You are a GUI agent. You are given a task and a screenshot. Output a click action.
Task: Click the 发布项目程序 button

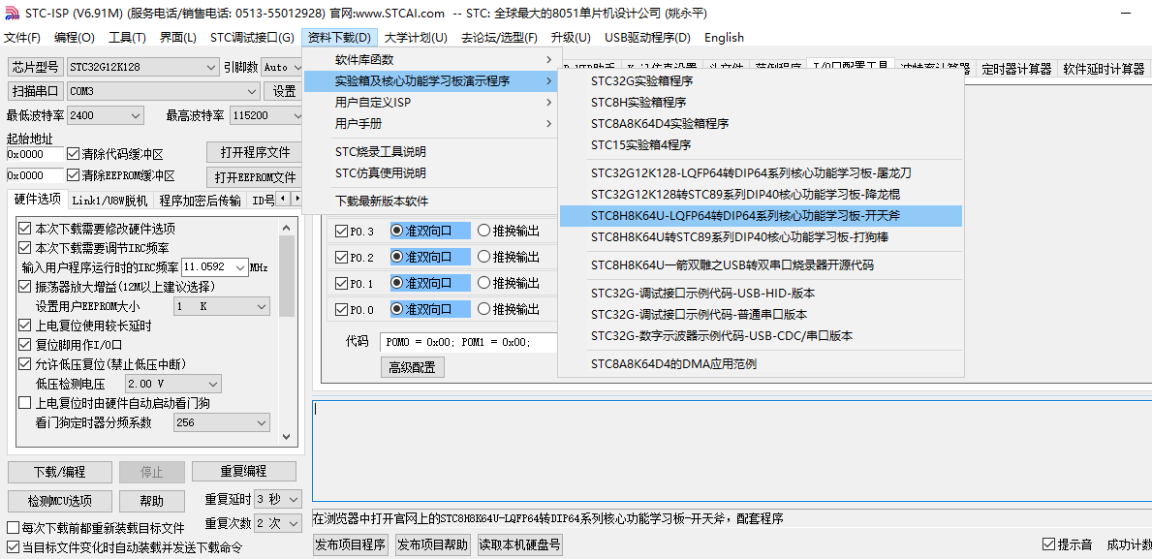pyautogui.click(x=351, y=544)
